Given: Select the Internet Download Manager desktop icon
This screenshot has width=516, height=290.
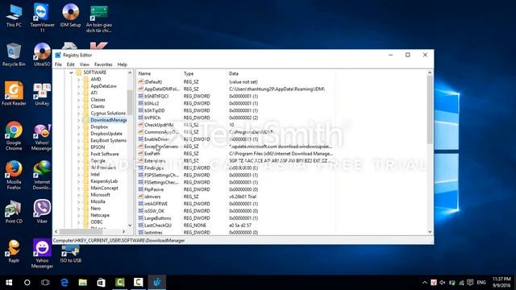Looking at the screenshot, I should pos(42,176).
